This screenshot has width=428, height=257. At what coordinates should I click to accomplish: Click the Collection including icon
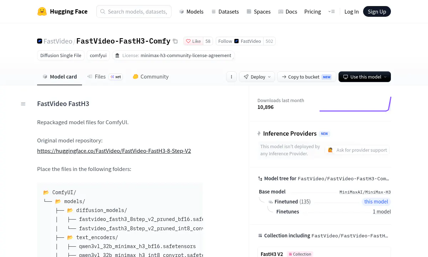pyautogui.click(x=260, y=236)
